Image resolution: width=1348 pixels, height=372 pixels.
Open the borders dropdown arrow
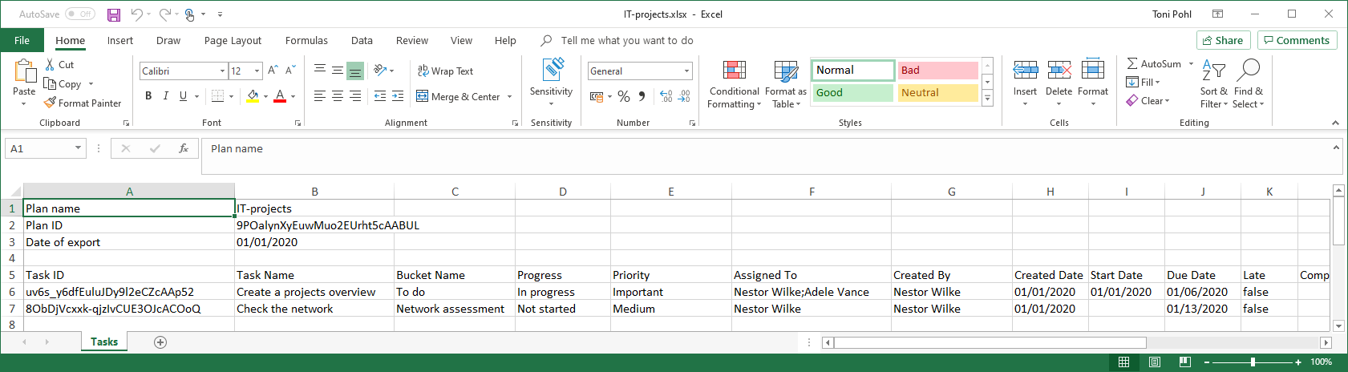(232, 96)
